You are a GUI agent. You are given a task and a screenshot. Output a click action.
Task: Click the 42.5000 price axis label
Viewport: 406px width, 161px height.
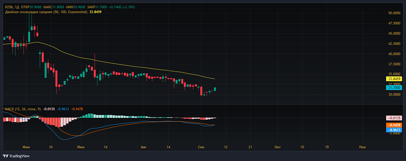click(x=395, y=44)
